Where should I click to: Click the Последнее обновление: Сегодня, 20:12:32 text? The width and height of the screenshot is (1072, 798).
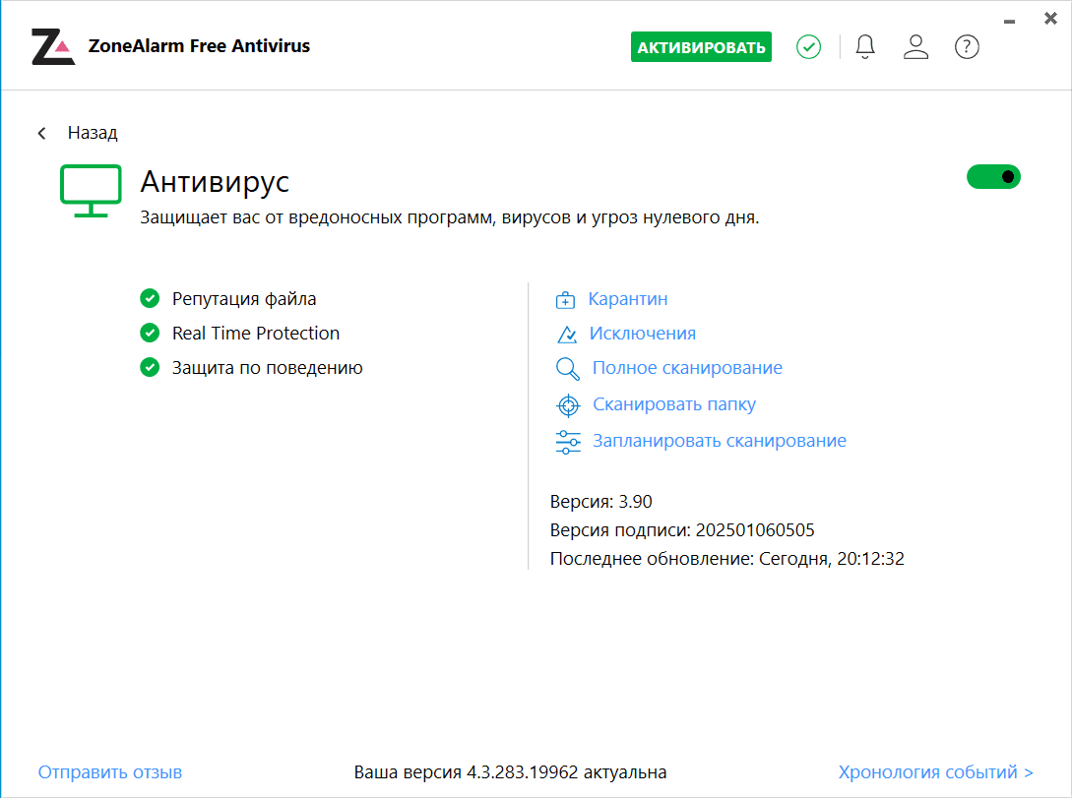pos(726,559)
